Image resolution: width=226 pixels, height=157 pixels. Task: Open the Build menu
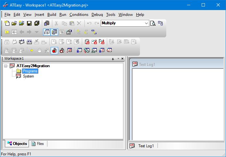[52, 15]
